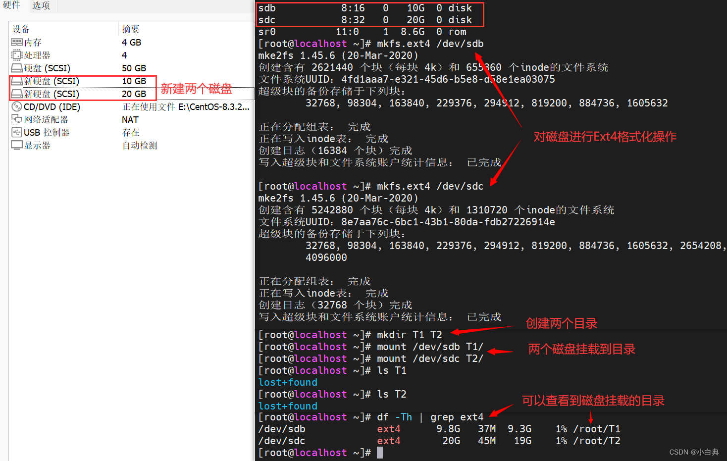
Task: Click the UUID line starting 4fd1aaa7
Action: click(407, 80)
